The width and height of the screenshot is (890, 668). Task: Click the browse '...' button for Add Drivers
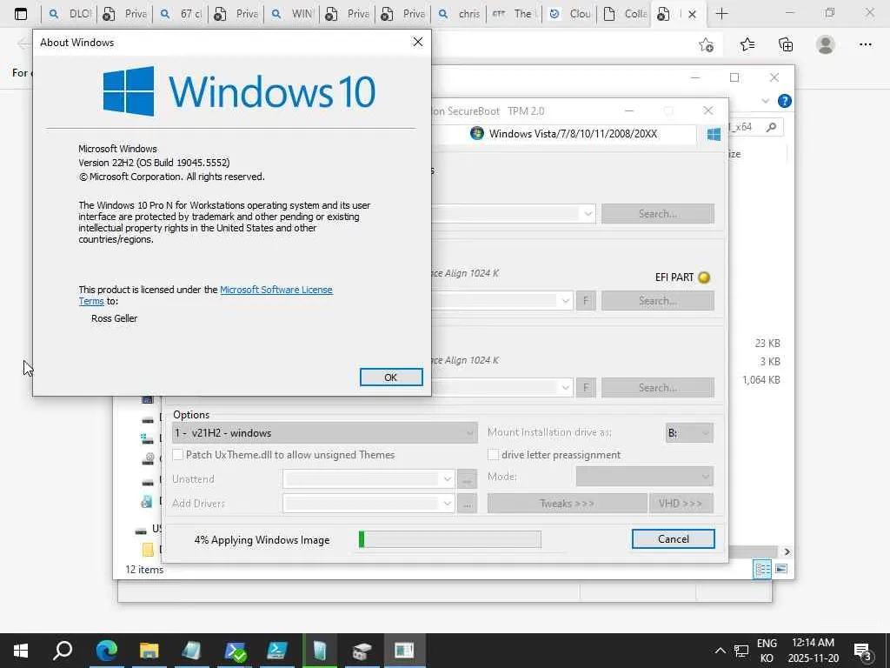467,504
